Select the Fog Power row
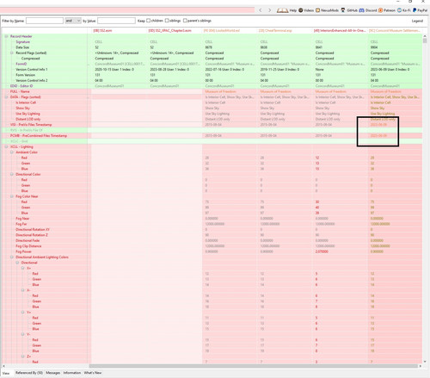430x378 pixels. point(212,251)
